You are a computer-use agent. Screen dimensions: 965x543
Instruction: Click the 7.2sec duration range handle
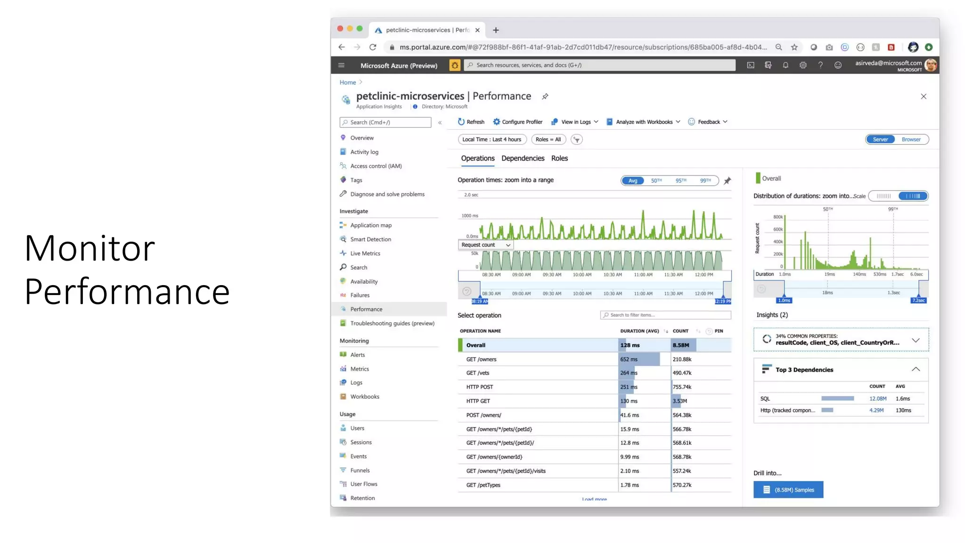pos(918,300)
